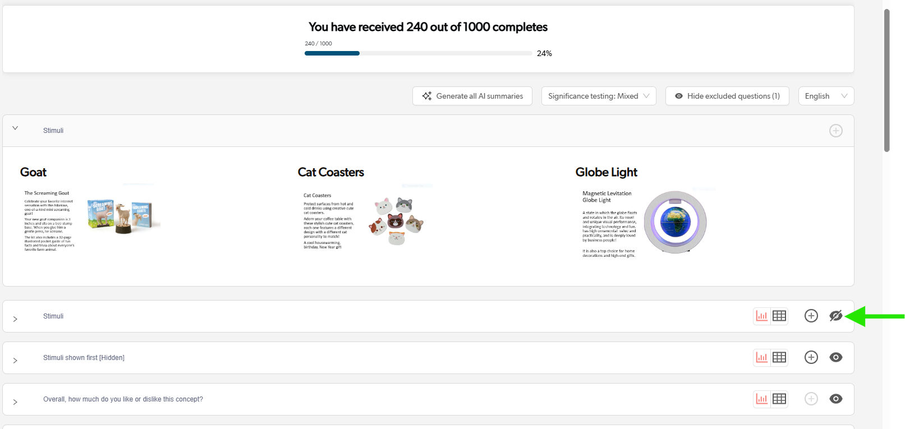
Task: Click plus icon in Stimuli shown first row
Action: coord(811,358)
